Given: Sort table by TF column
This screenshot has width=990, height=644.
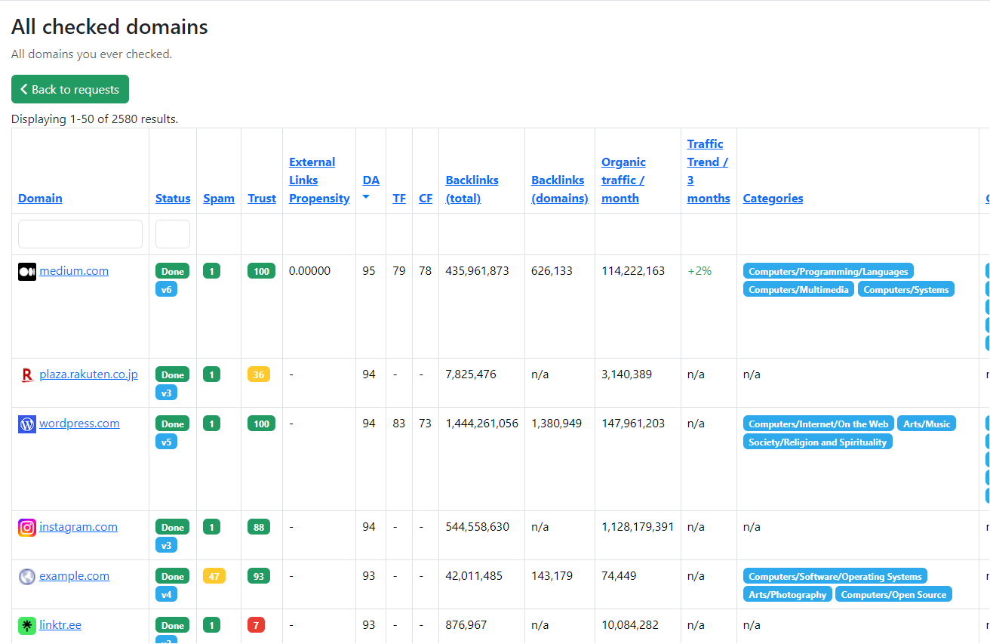Looking at the screenshot, I should (399, 199).
